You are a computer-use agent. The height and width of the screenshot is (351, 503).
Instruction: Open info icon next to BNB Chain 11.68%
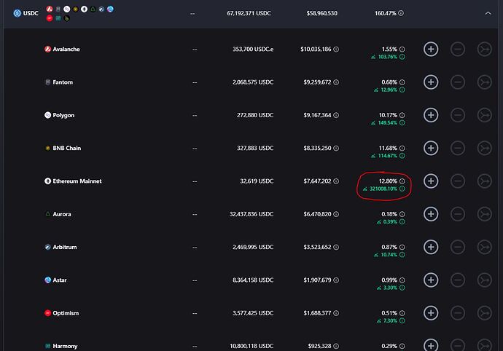tap(402, 148)
